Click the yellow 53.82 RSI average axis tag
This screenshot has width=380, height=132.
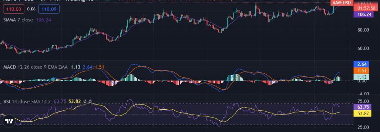(362, 113)
